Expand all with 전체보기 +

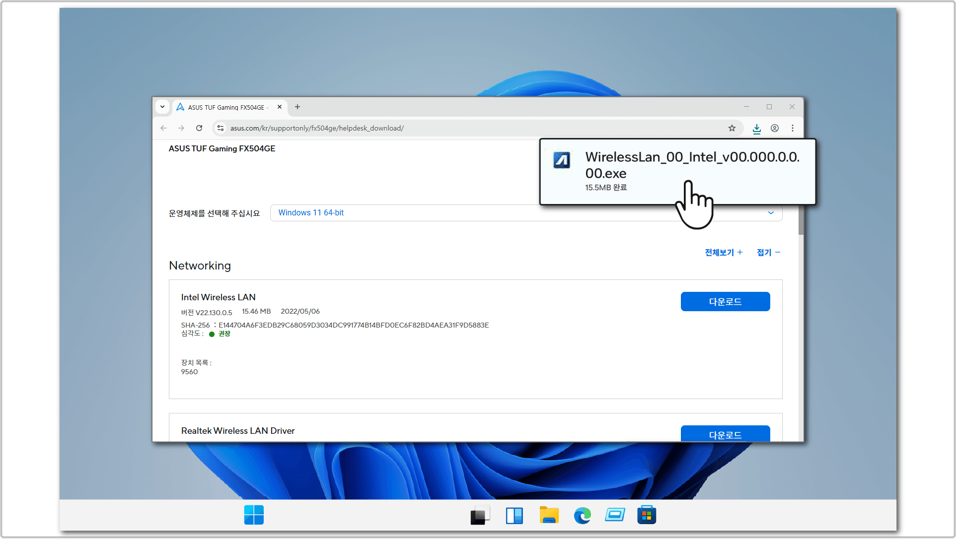(724, 253)
